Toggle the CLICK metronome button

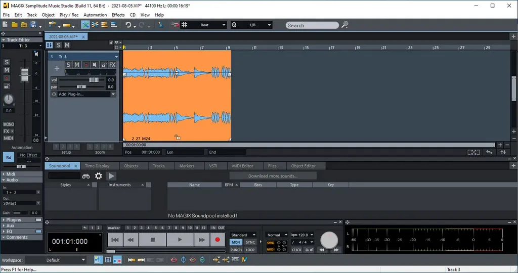pyautogui.click(x=296, y=250)
